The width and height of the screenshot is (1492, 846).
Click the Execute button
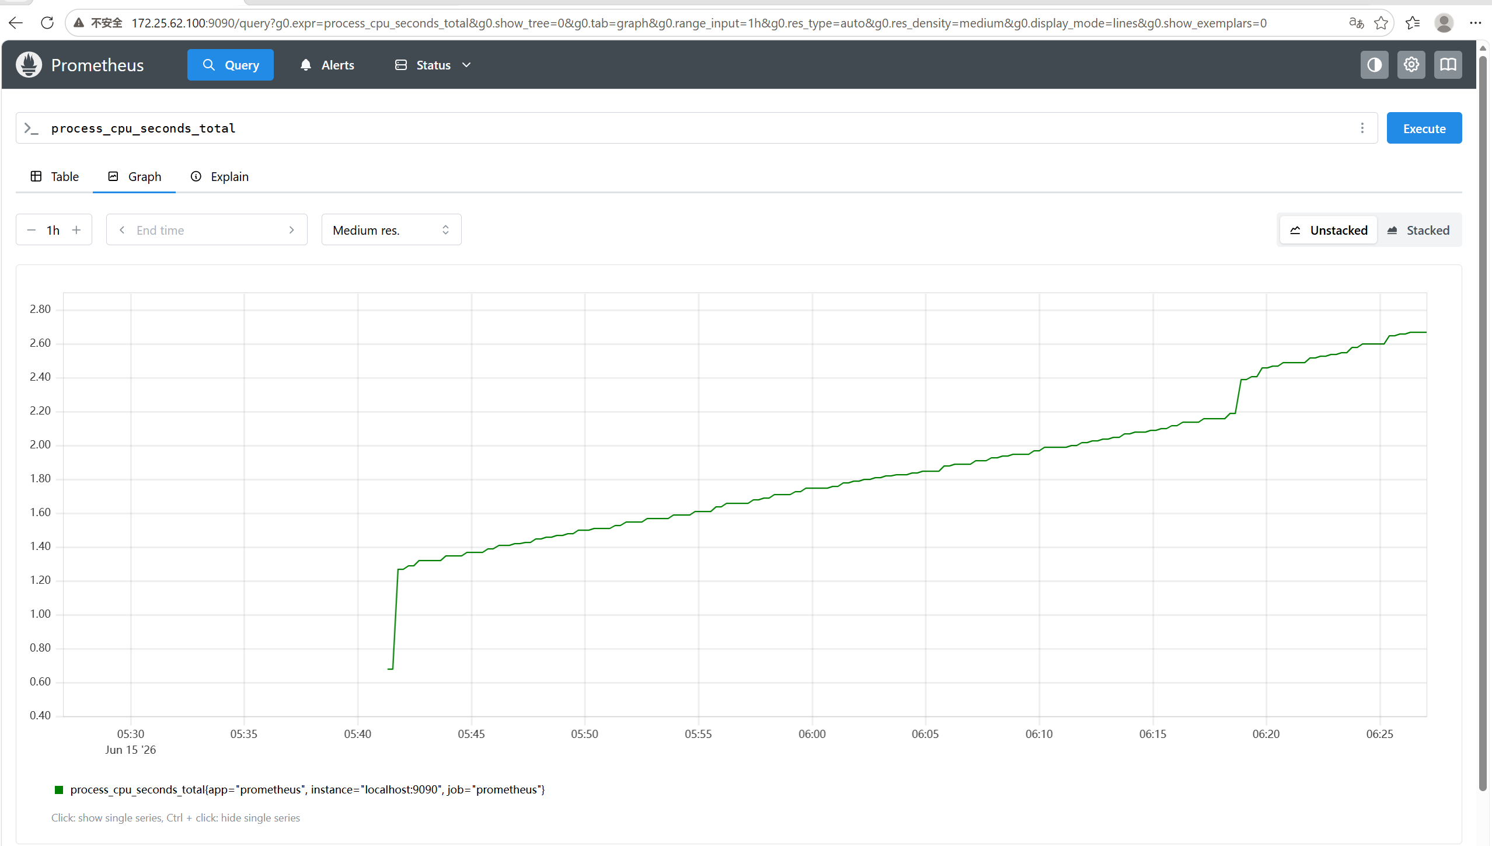(x=1424, y=128)
